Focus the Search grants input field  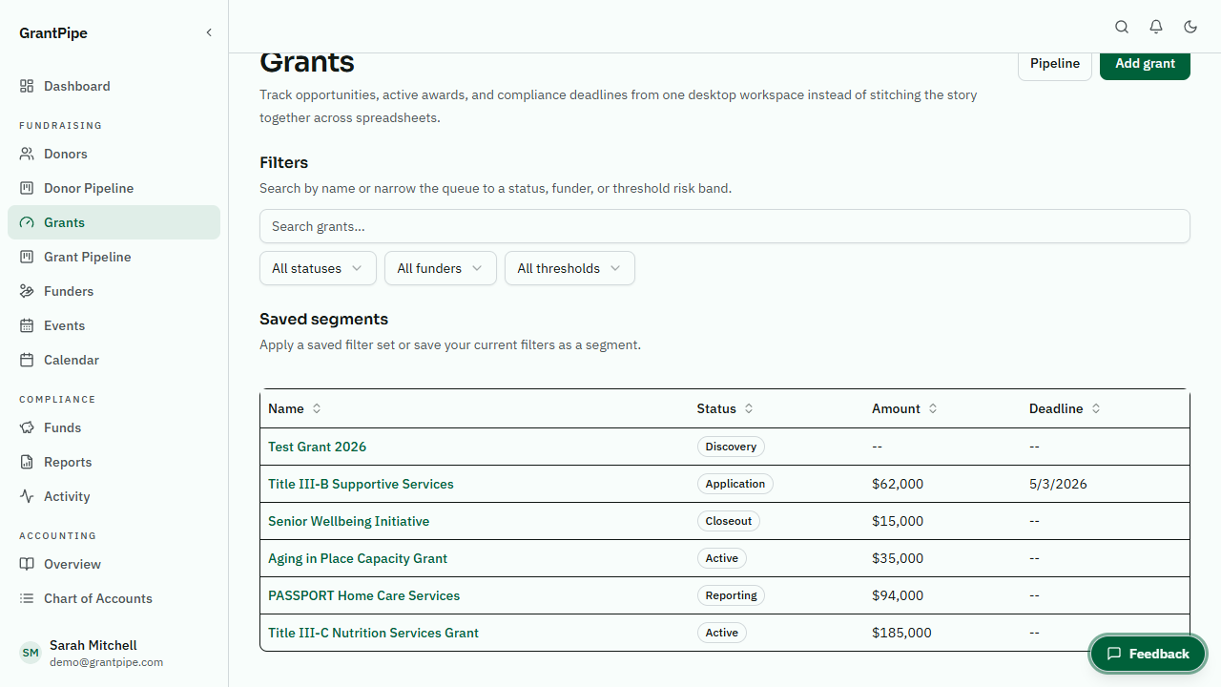(x=725, y=226)
